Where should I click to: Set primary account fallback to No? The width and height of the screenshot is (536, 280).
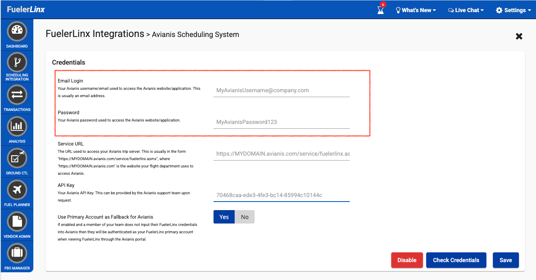[244, 217]
